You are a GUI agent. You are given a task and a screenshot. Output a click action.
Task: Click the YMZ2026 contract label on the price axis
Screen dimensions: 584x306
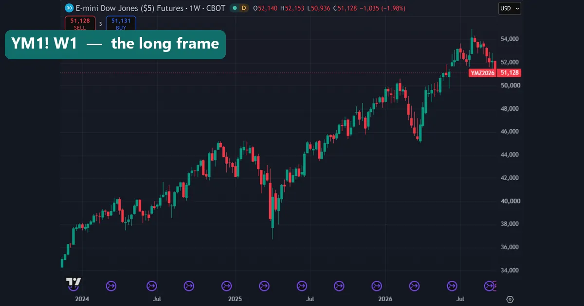point(482,73)
